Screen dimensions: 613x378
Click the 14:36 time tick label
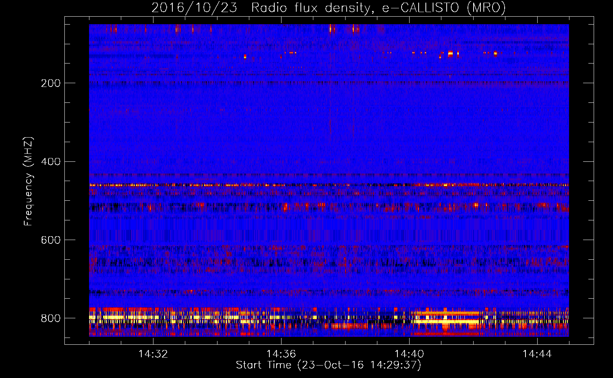281,354
